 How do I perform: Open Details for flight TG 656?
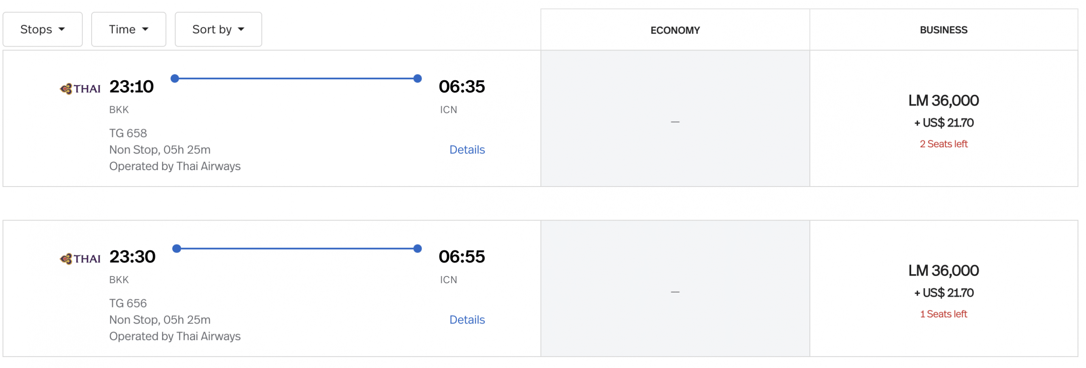pos(467,320)
